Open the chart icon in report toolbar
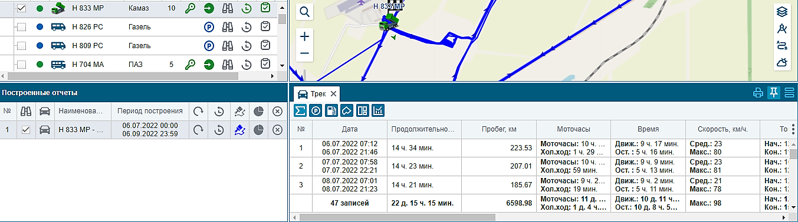 [378, 110]
